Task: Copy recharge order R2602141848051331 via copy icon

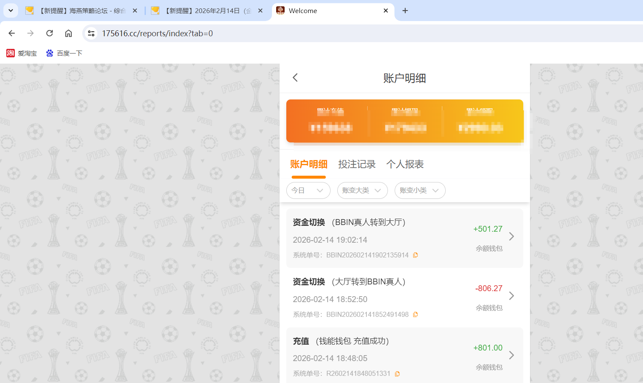Action: click(x=397, y=373)
